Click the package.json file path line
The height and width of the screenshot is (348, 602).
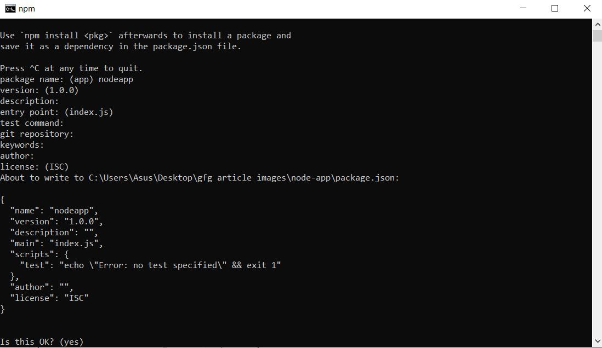point(200,178)
